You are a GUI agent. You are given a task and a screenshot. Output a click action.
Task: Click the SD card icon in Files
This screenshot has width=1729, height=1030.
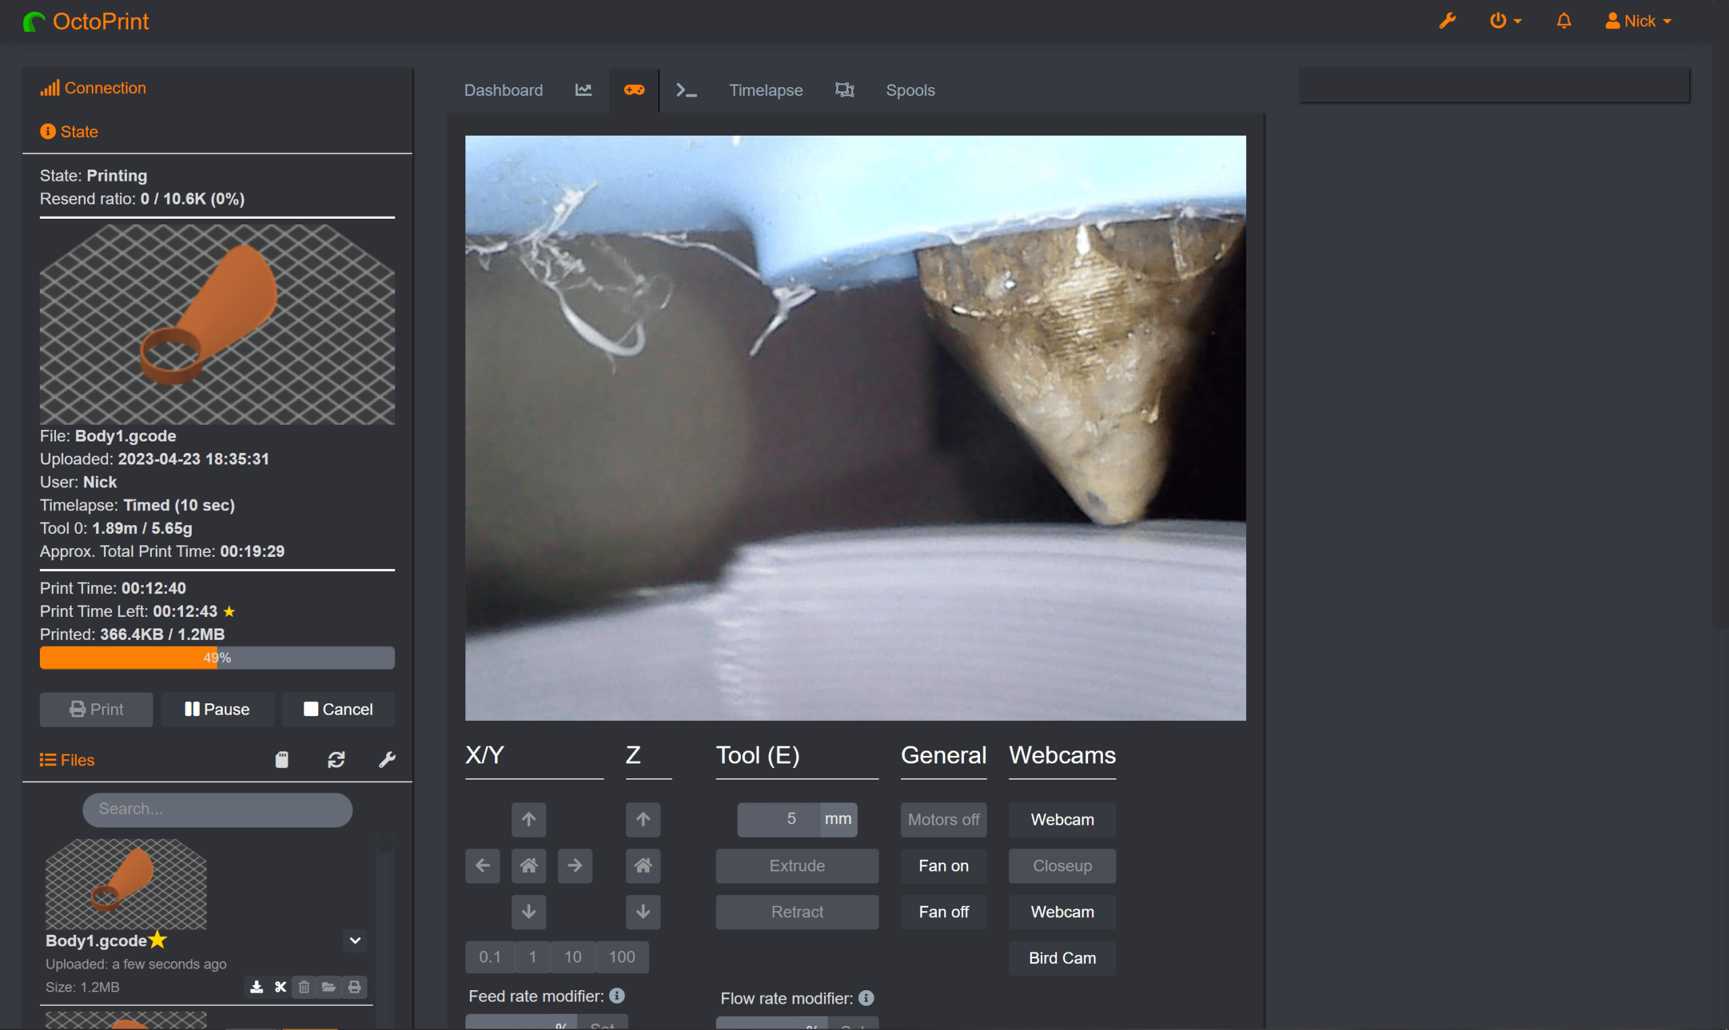click(x=281, y=760)
